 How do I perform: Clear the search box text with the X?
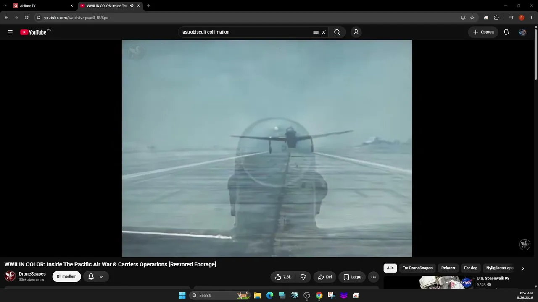pyautogui.click(x=324, y=32)
